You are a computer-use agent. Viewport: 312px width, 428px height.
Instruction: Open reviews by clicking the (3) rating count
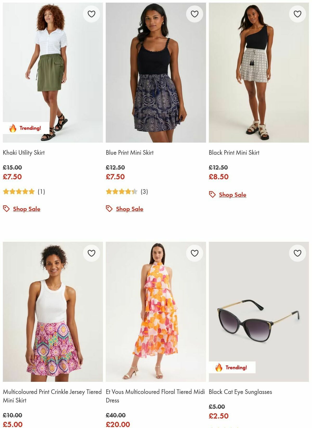tap(145, 192)
